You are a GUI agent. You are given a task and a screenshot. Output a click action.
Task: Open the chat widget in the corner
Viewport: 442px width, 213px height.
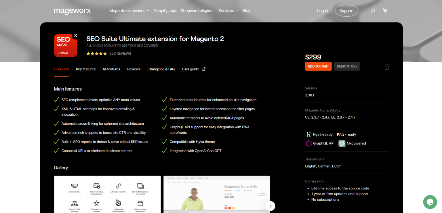click(430, 202)
